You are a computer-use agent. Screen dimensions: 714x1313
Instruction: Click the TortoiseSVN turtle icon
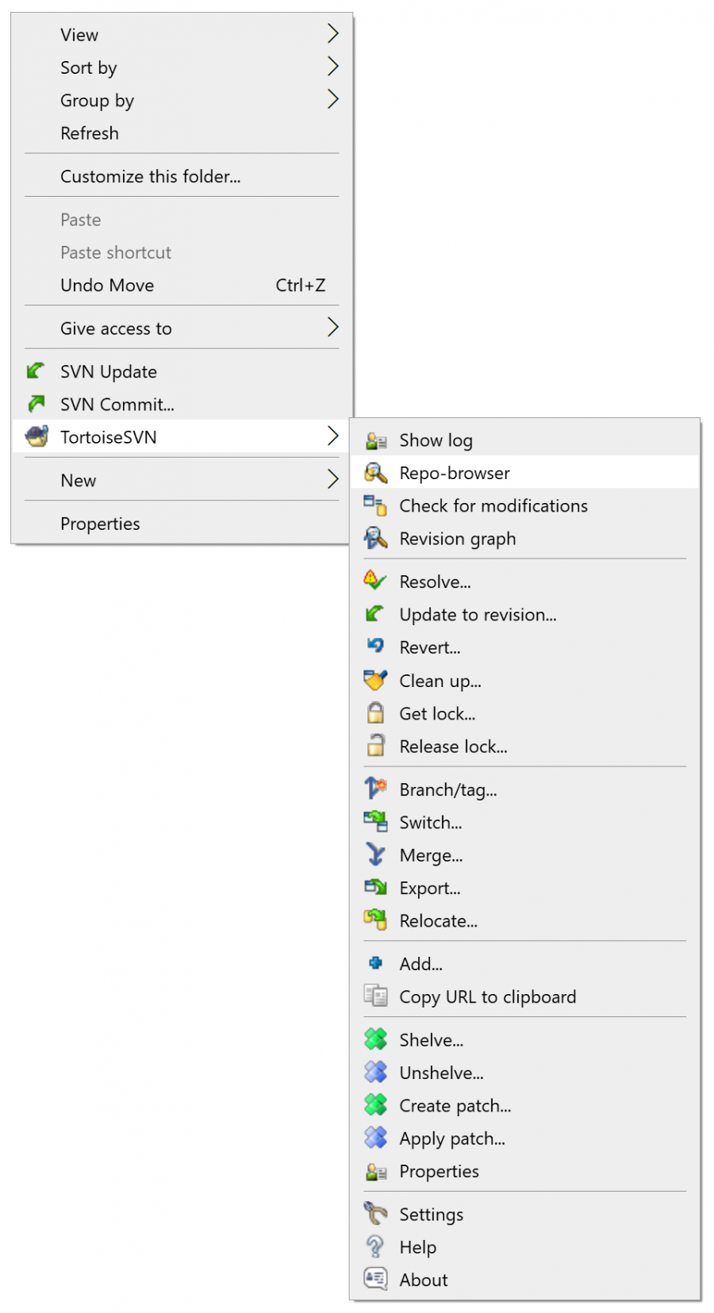coord(36,436)
